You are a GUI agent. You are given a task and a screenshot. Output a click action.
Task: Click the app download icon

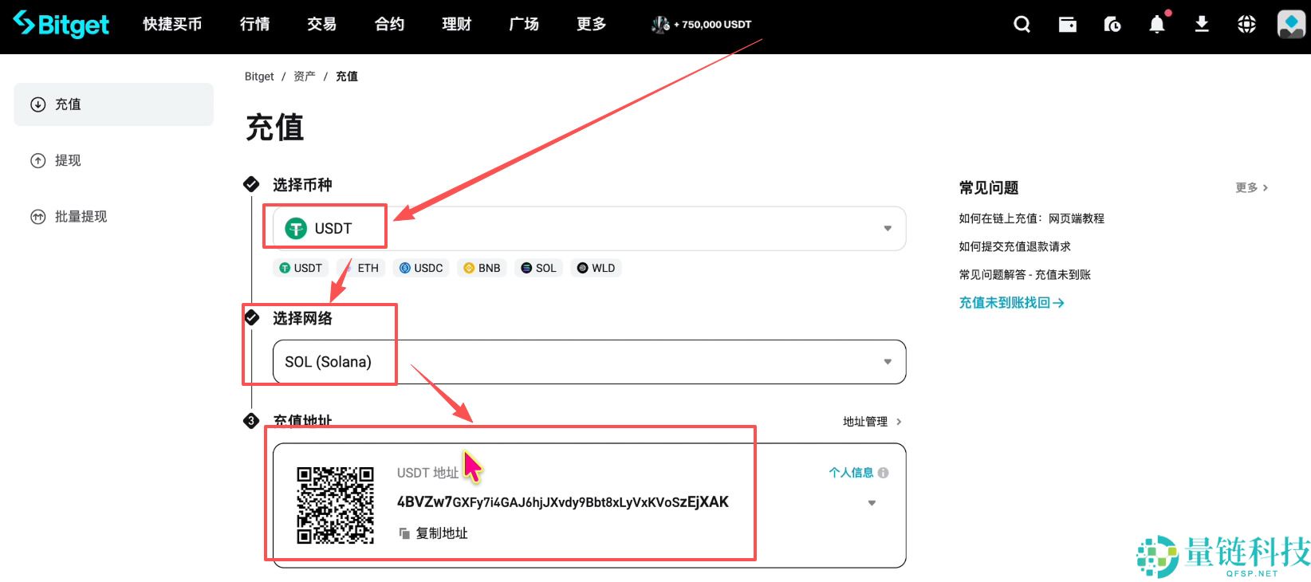(1202, 25)
